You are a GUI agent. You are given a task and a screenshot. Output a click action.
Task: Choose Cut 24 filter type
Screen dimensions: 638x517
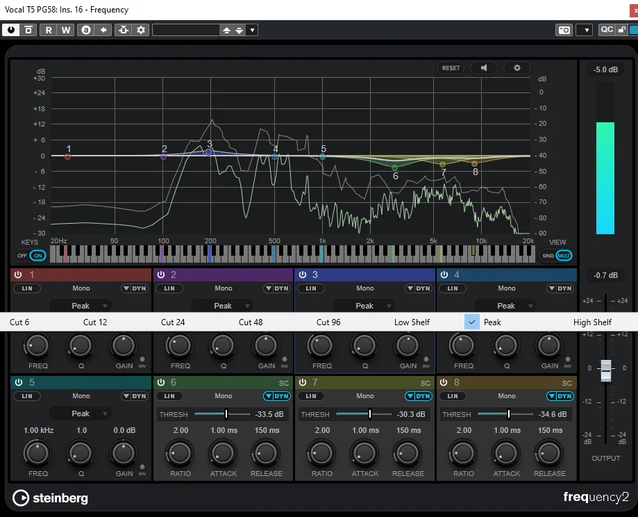pyautogui.click(x=173, y=322)
